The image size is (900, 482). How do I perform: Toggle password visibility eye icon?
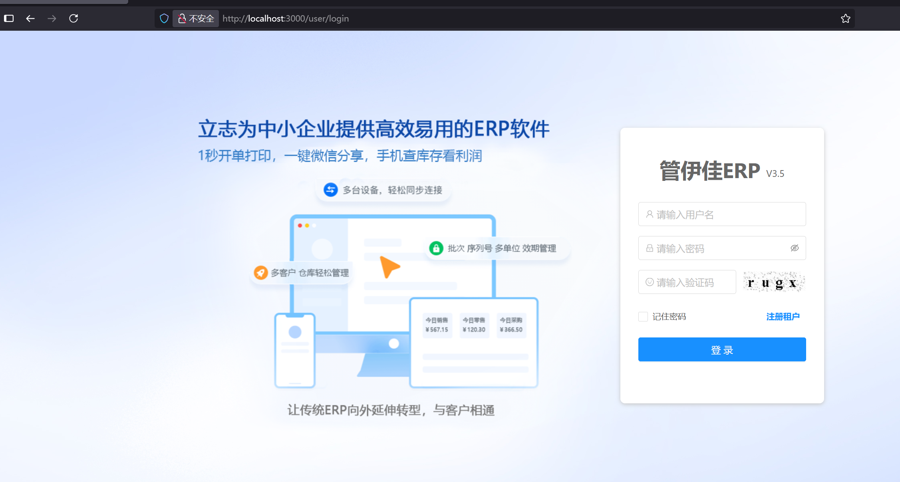click(795, 248)
